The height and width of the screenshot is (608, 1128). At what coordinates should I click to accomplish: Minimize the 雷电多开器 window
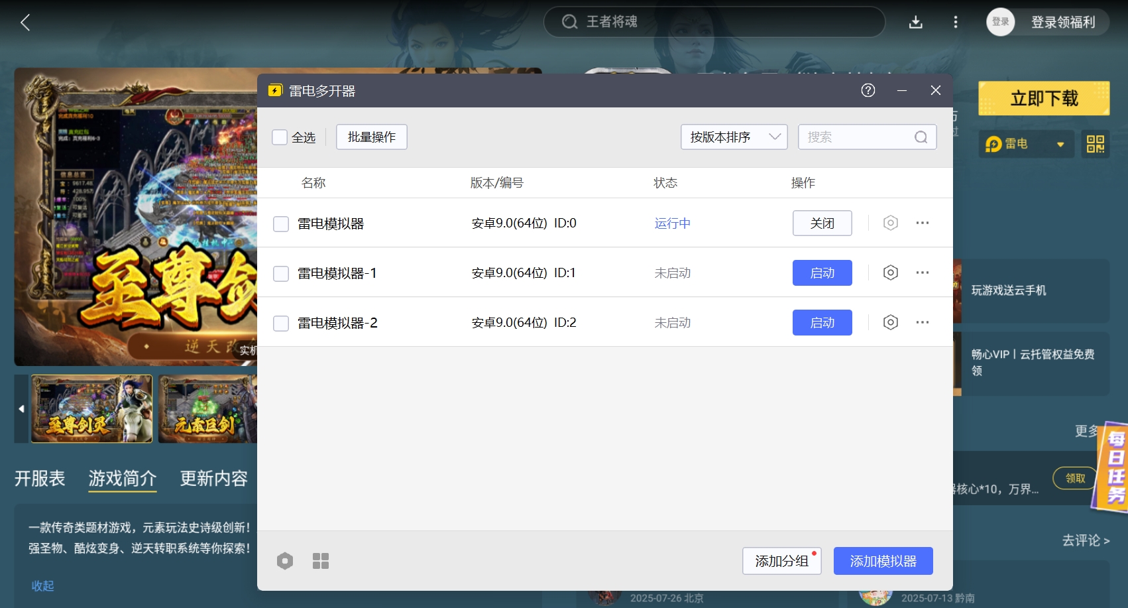pos(902,90)
